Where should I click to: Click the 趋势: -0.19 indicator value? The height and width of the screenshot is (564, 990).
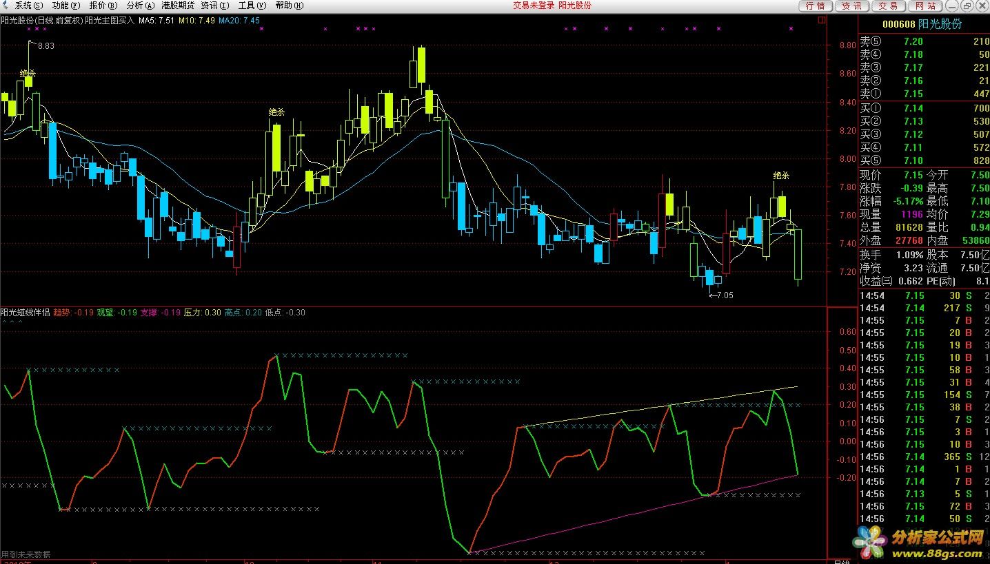(74, 313)
